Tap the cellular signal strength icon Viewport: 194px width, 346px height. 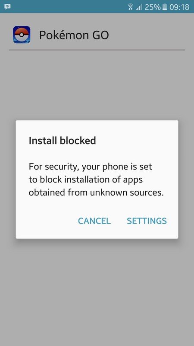[x=139, y=7]
